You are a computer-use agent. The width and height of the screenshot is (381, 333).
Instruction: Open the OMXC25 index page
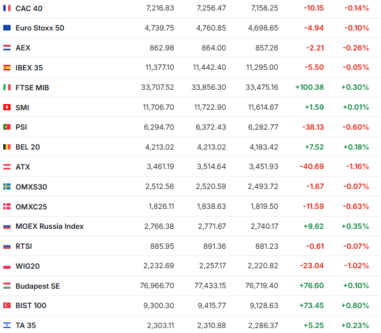pos(31,207)
